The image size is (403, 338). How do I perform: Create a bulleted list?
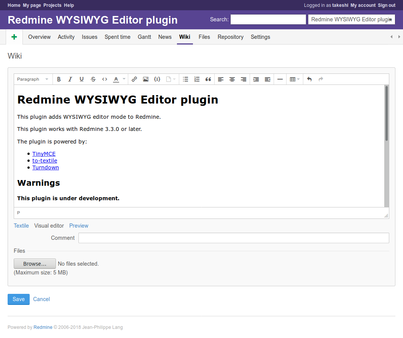[x=186, y=79]
